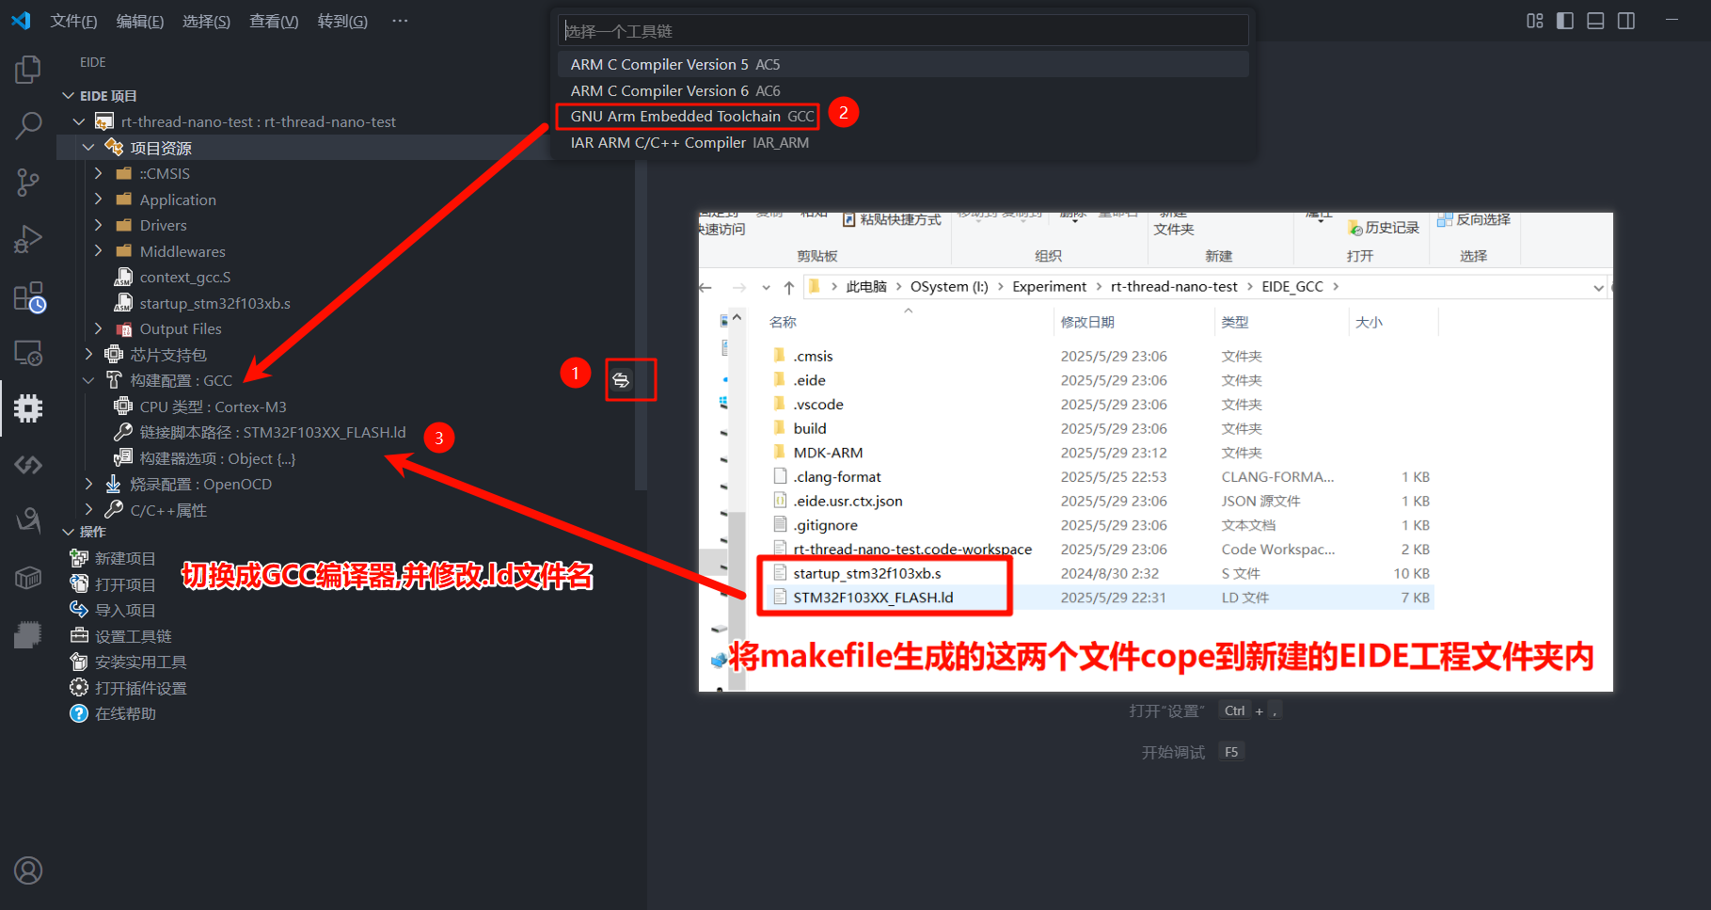Toggle secondary side bar layout icon
The height and width of the screenshot is (910, 1711).
tap(1626, 21)
